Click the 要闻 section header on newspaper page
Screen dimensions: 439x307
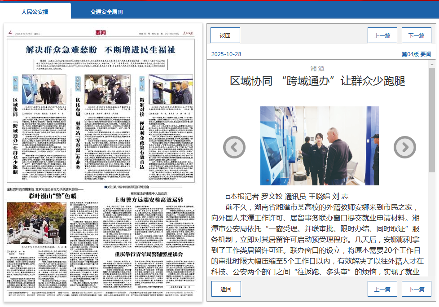pyautogui.click(x=101, y=32)
